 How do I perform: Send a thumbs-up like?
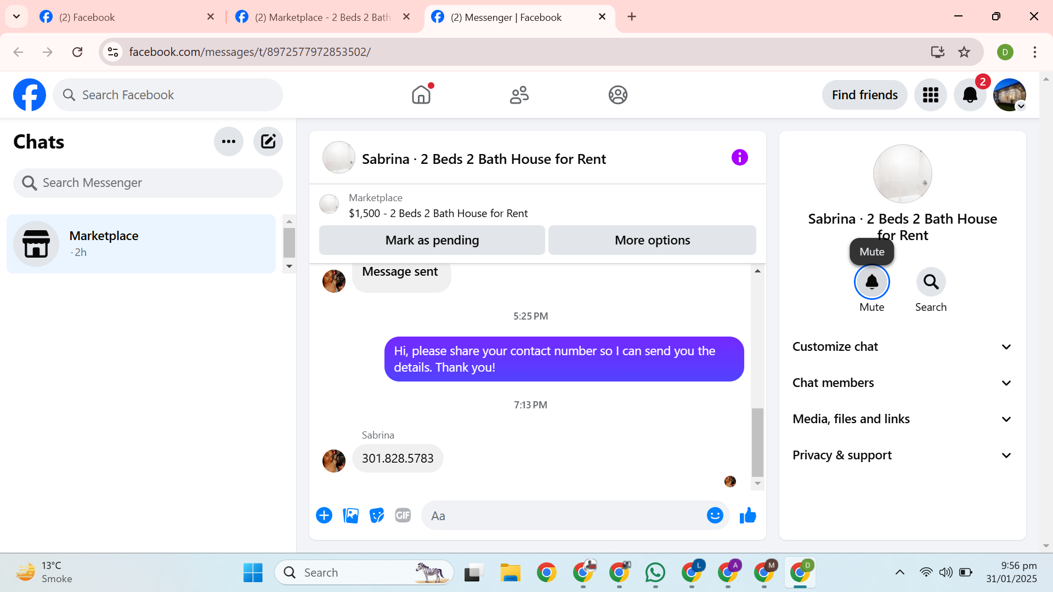[748, 516]
